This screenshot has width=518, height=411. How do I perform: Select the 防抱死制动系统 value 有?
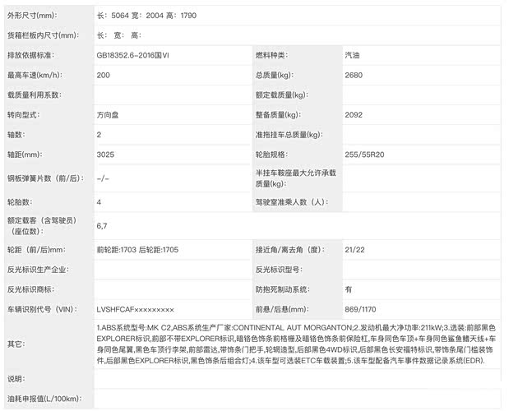click(x=349, y=289)
